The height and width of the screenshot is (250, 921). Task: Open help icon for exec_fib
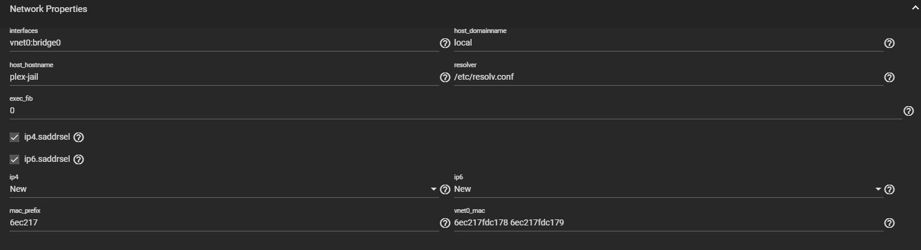pos(908,111)
